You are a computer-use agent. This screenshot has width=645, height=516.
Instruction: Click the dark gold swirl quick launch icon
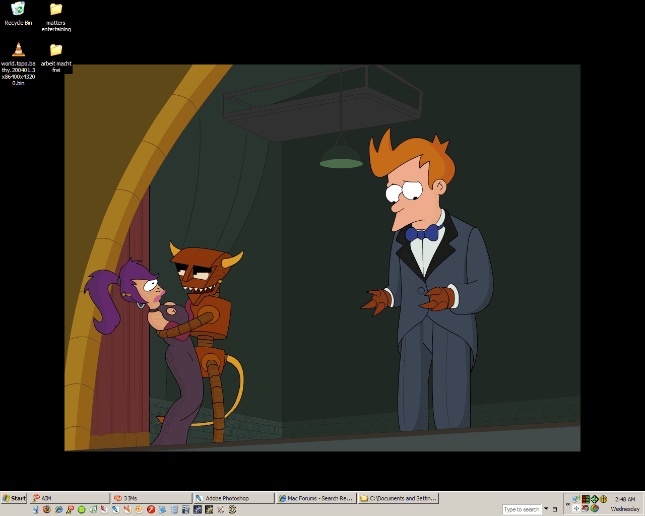(x=209, y=509)
